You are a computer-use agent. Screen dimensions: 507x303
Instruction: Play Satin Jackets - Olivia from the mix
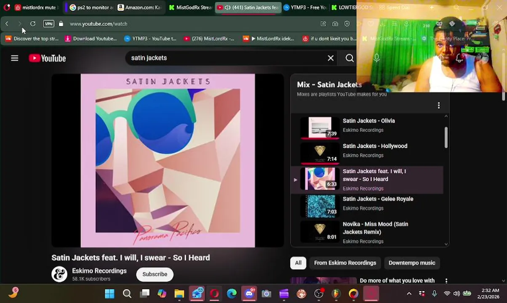tap(367, 127)
